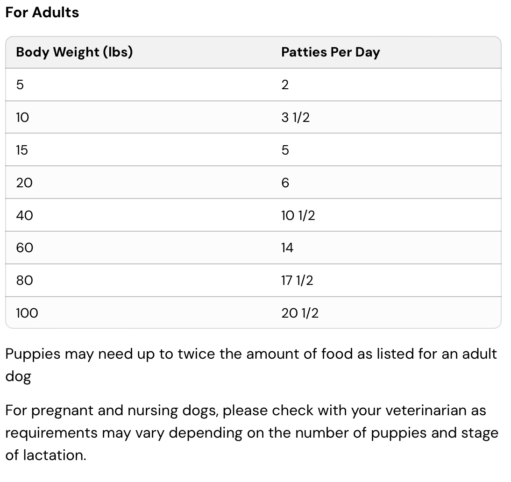
Task: Click the "Body Weight (lbs)" column header
Action: click(74, 52)
